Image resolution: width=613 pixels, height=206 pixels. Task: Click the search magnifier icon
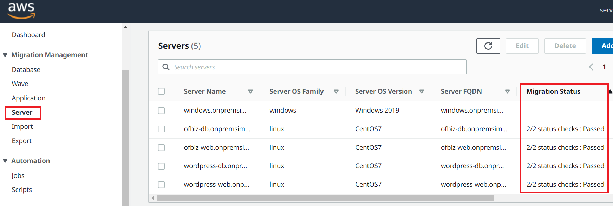click(x=166, y=67)
